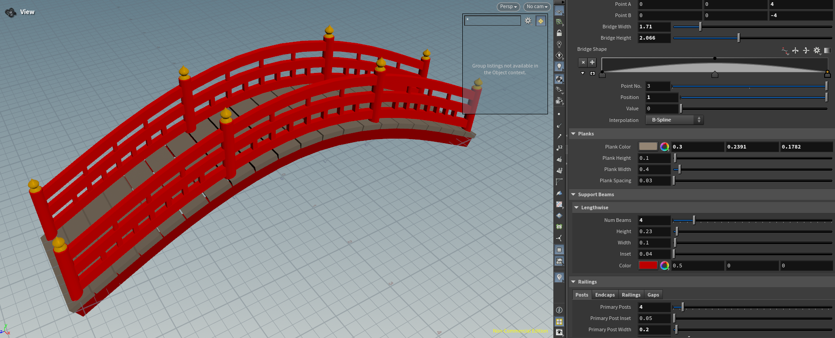This screenshot has height=338, width=835.
Task: Click the lock camera to view icon
Action: (x=559, y=33)
